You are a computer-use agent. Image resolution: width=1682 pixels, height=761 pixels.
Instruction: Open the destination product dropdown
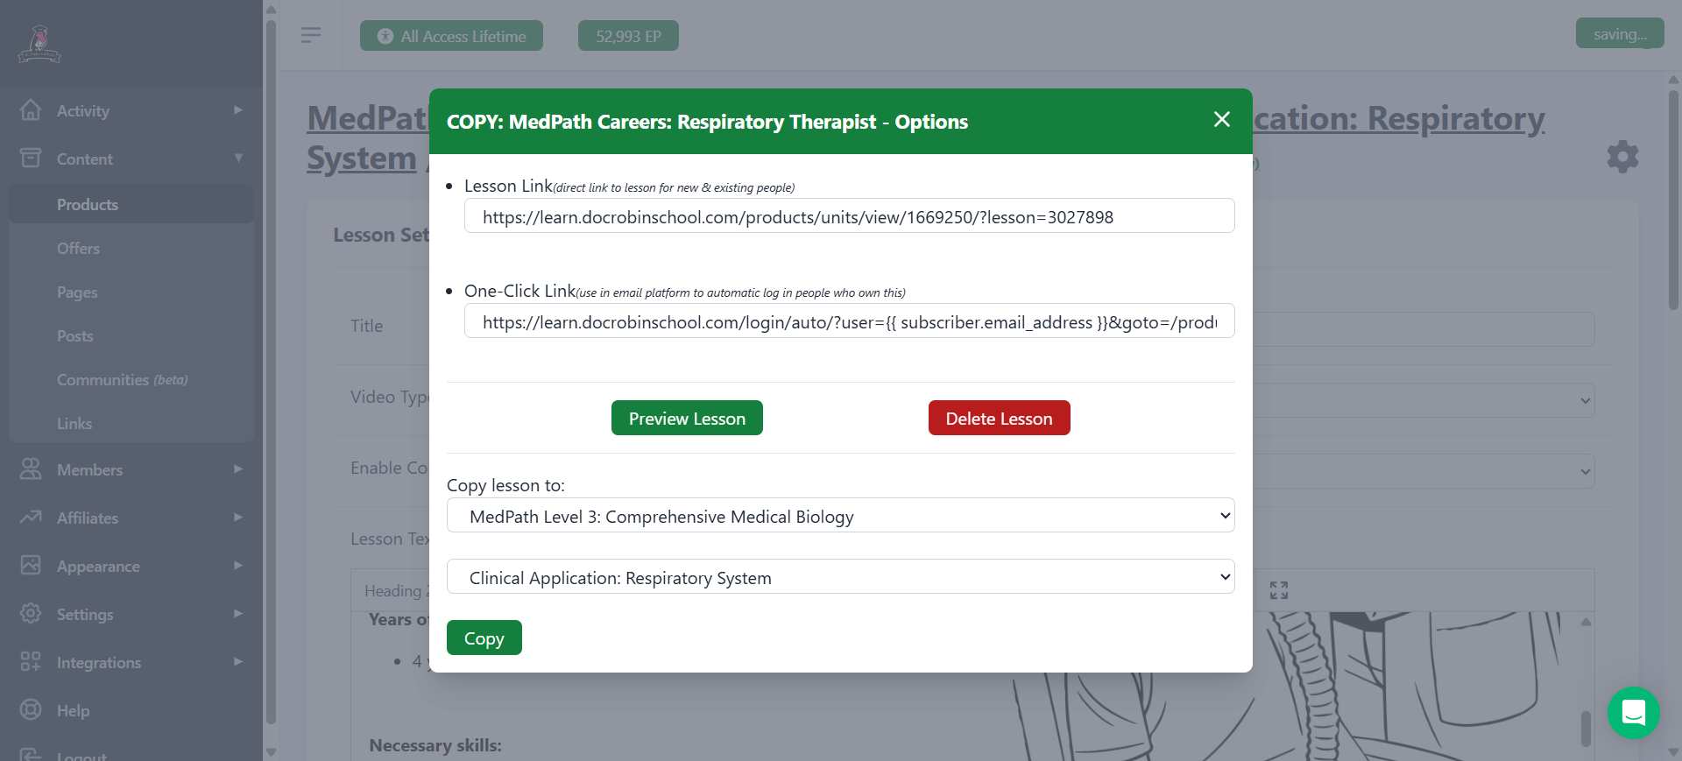coord(840,516)
